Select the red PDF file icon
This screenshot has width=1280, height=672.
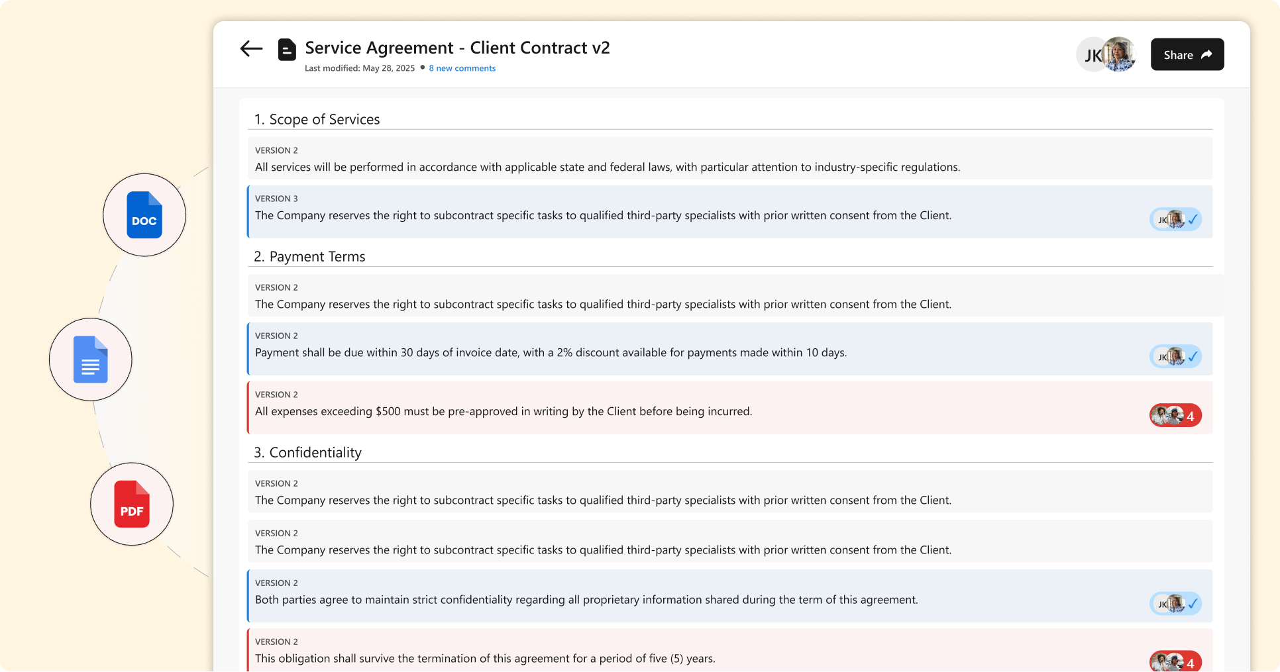132,504
